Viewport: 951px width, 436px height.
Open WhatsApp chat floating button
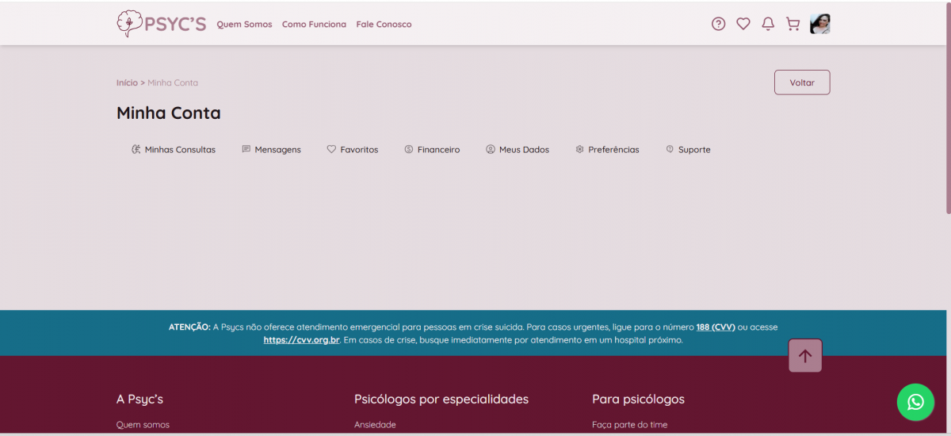coord(915,402)
